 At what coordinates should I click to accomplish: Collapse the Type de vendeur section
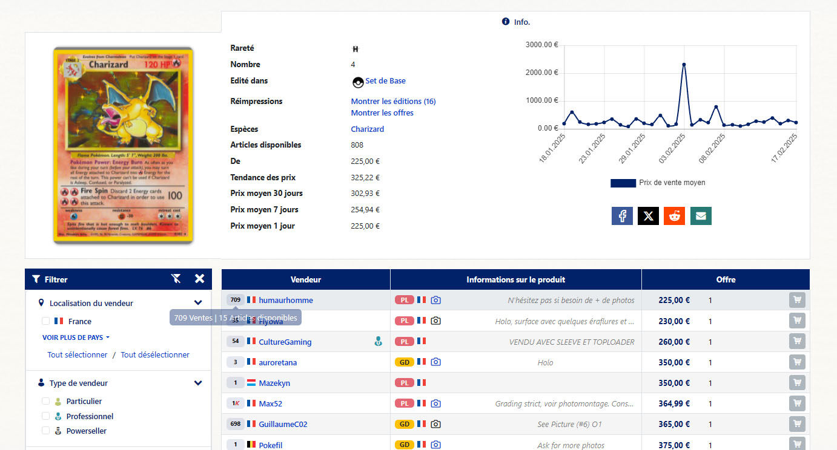click(198, 383)
